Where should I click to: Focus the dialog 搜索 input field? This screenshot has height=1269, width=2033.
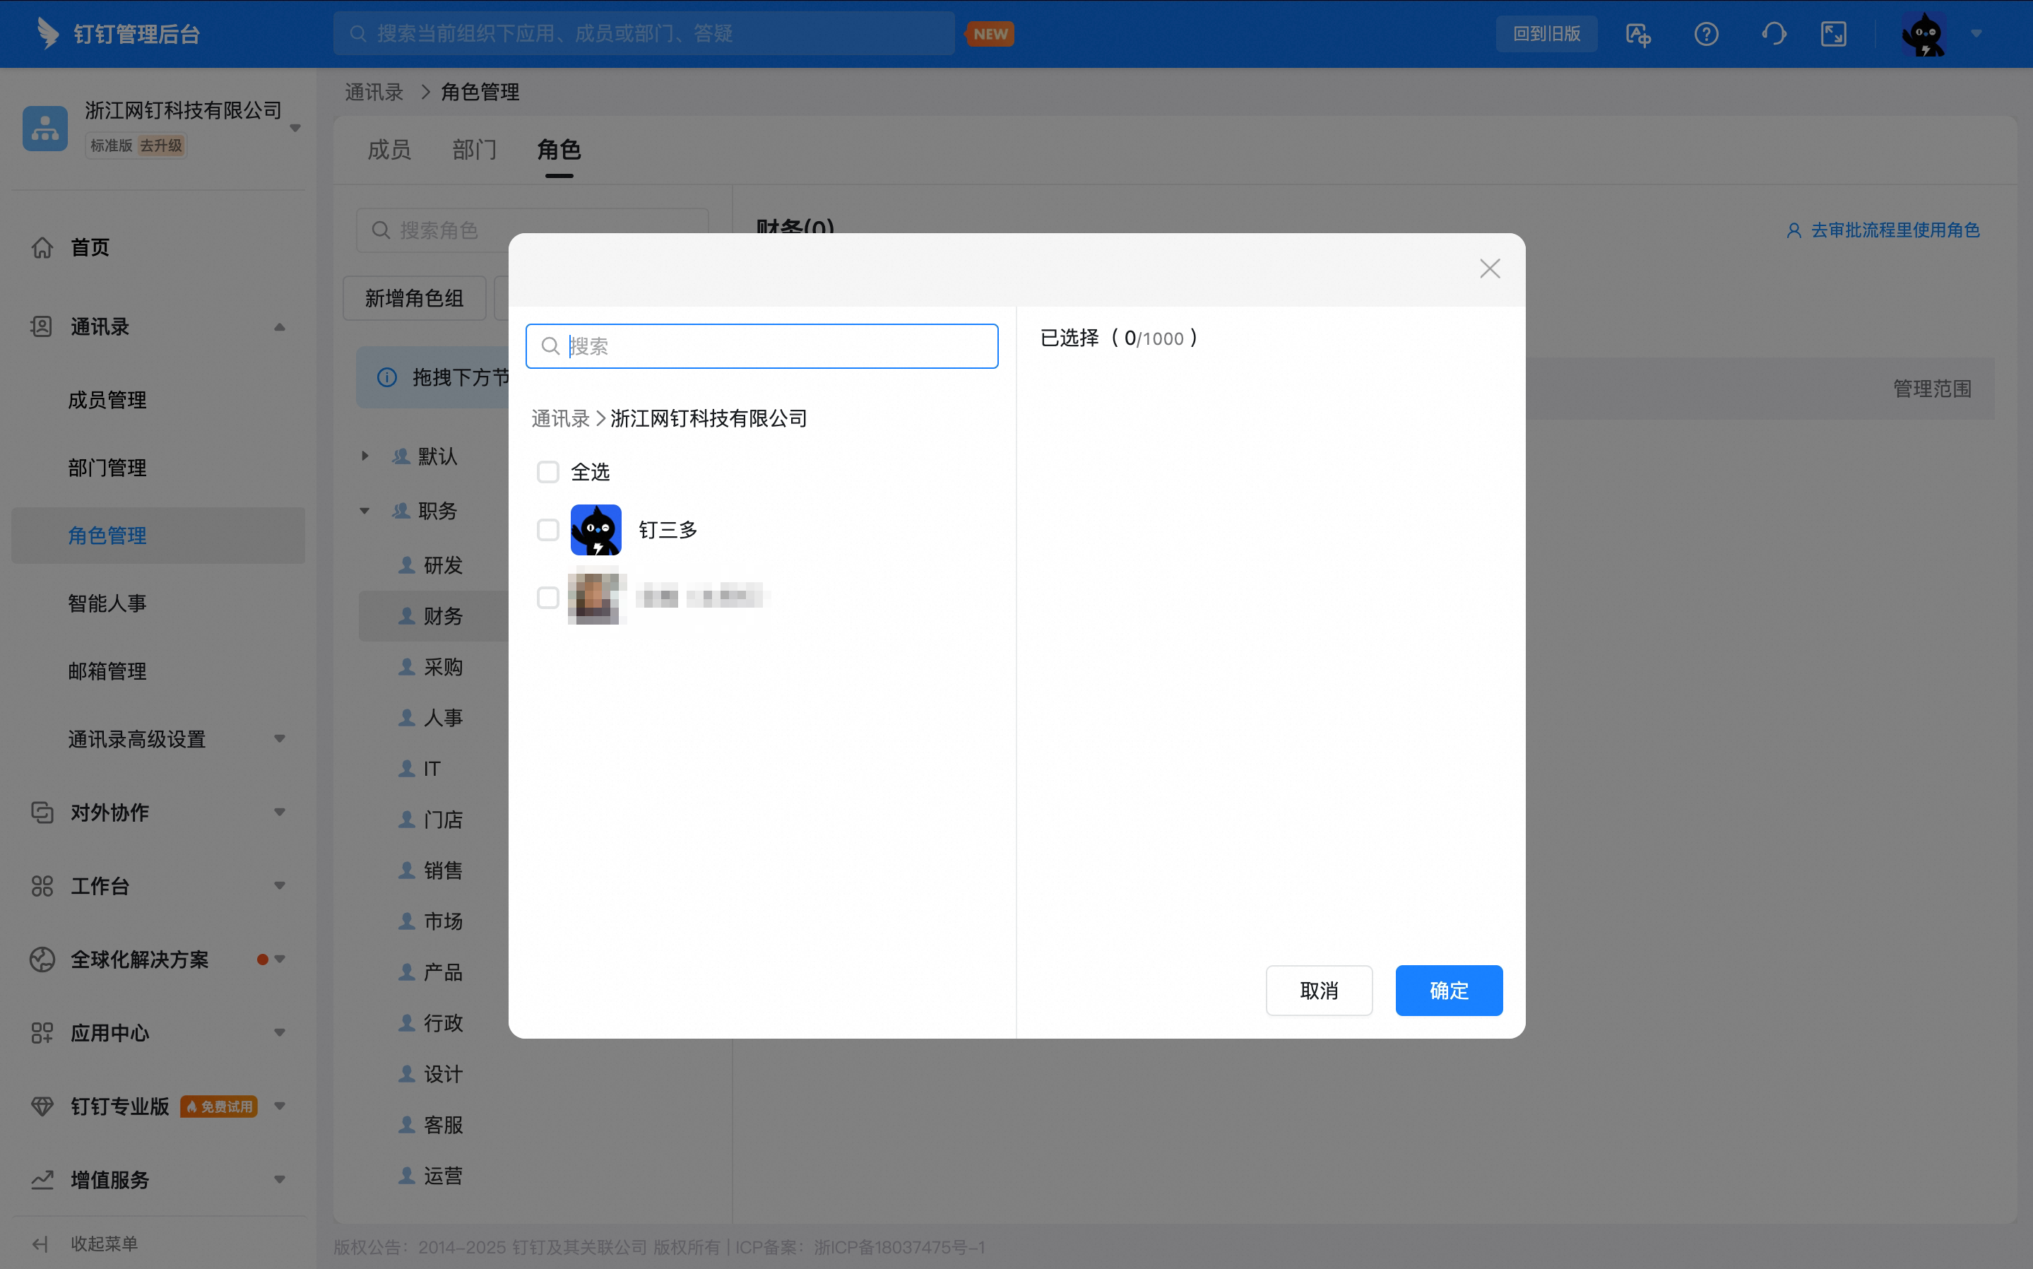click(762, 346)
